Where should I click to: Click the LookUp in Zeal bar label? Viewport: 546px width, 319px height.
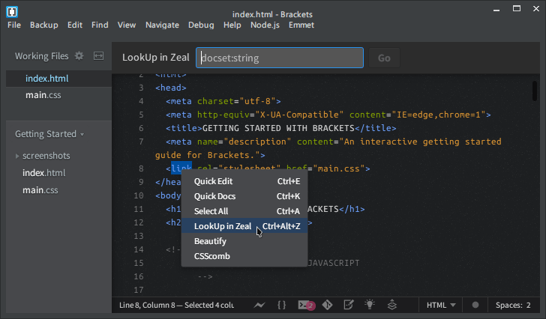coord(156,58)
